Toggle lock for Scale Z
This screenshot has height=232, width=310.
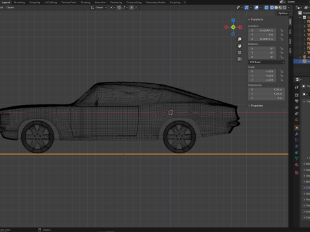click(x=282, y=80)
